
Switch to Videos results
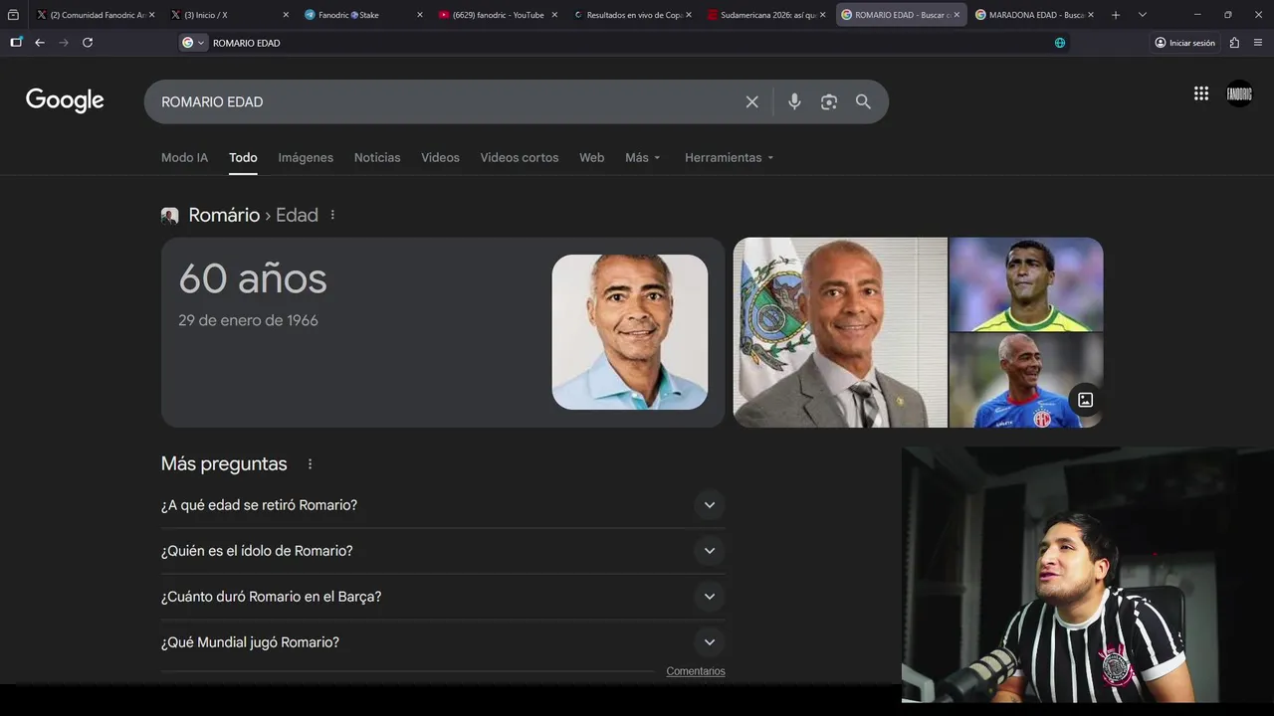coord(440,157)
